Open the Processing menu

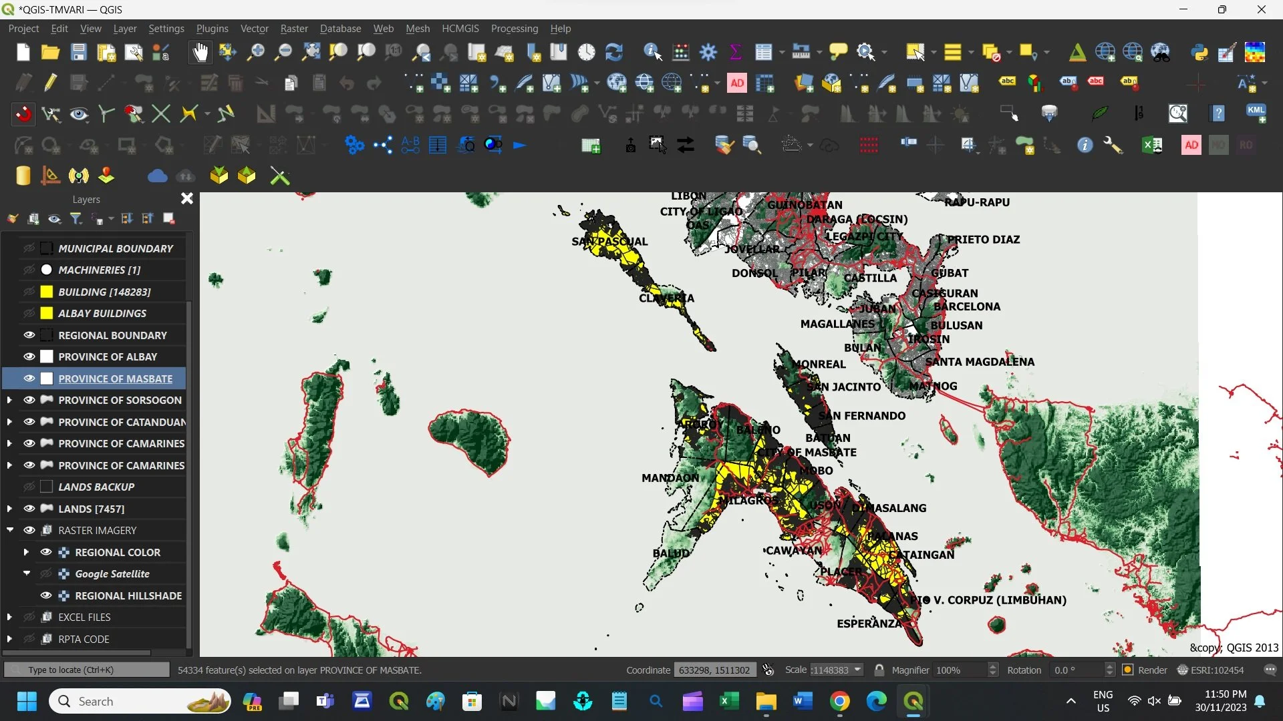pyautogui.click(x=514, y=28)
